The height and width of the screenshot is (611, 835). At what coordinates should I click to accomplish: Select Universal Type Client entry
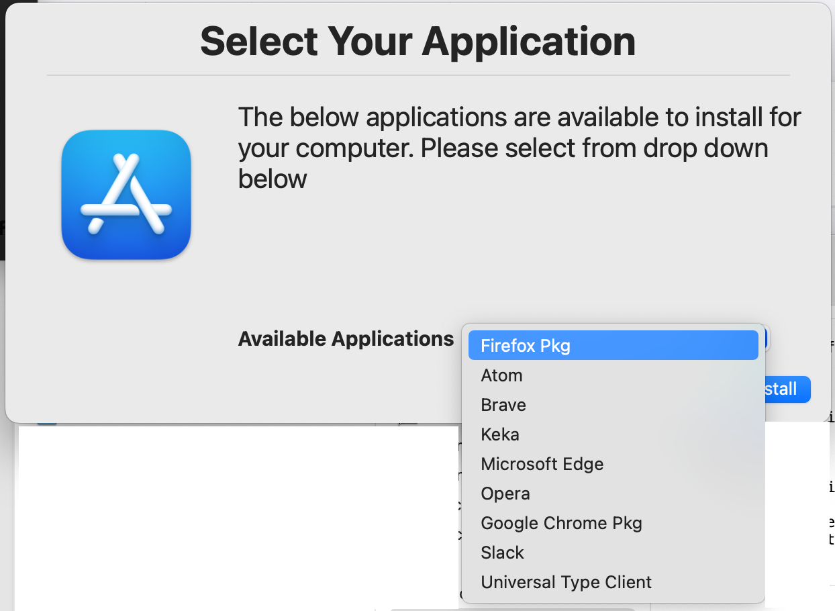(613, 582)
